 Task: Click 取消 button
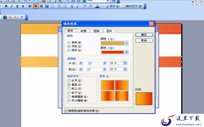[144, 41]
